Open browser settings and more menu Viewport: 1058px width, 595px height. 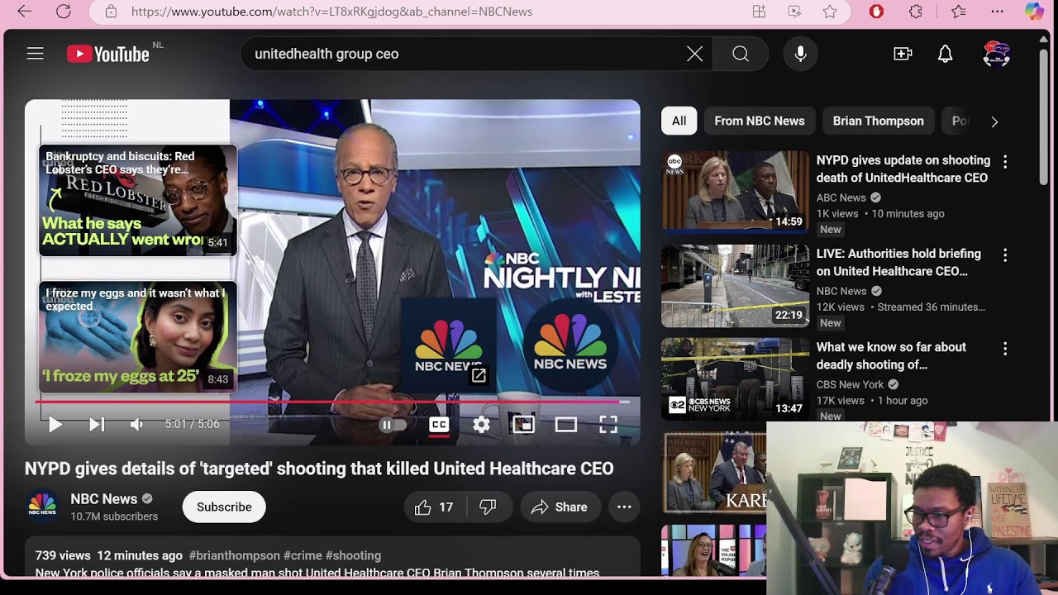(998, 12)
